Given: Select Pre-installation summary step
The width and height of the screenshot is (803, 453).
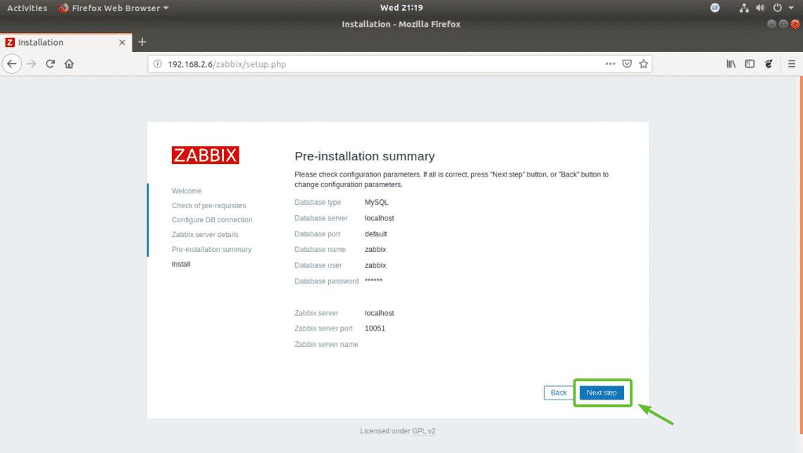Looking at the screenshot, I should pos(211,250).
